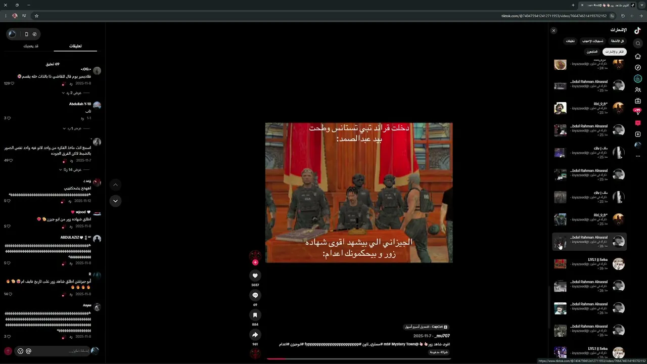Post comment with the red arrow button
Viewport: 647px width, 364px height.
(8, 351)
